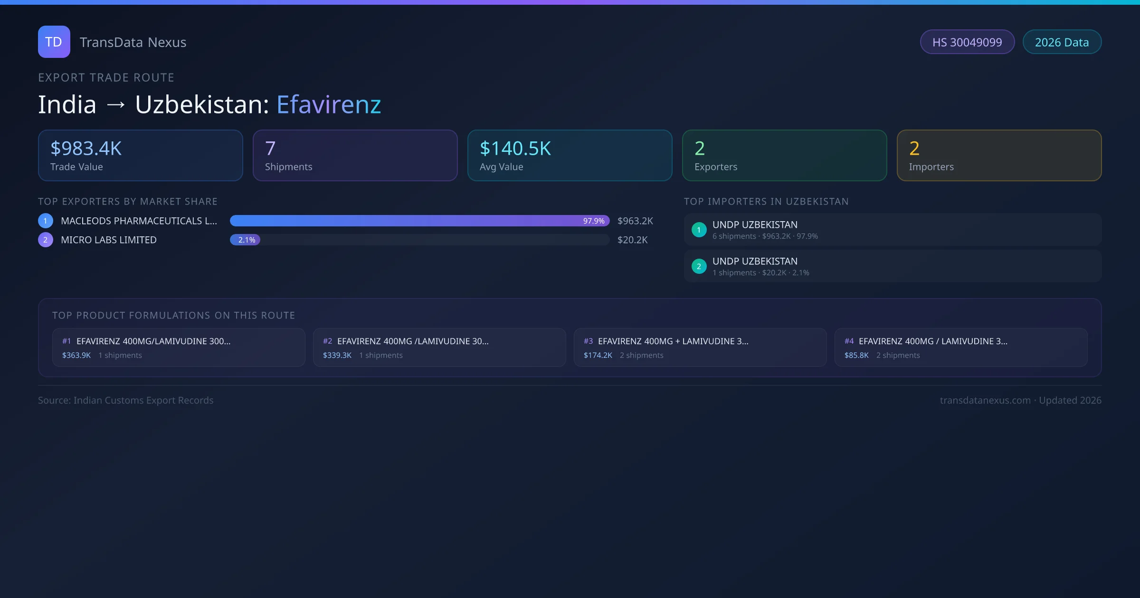
Task: Click rank 1 badge beside Macleods Pharmaceuticals
Action: click(46, 221)
